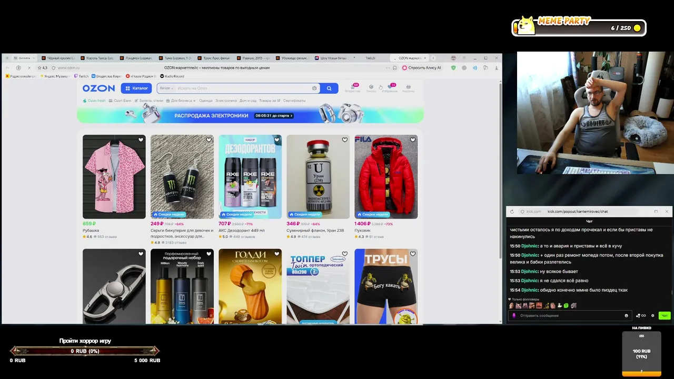The height and width of the screenshot is (379, 674).
Task: Open the browser downloads arrow icon
Action: point(496,68)
